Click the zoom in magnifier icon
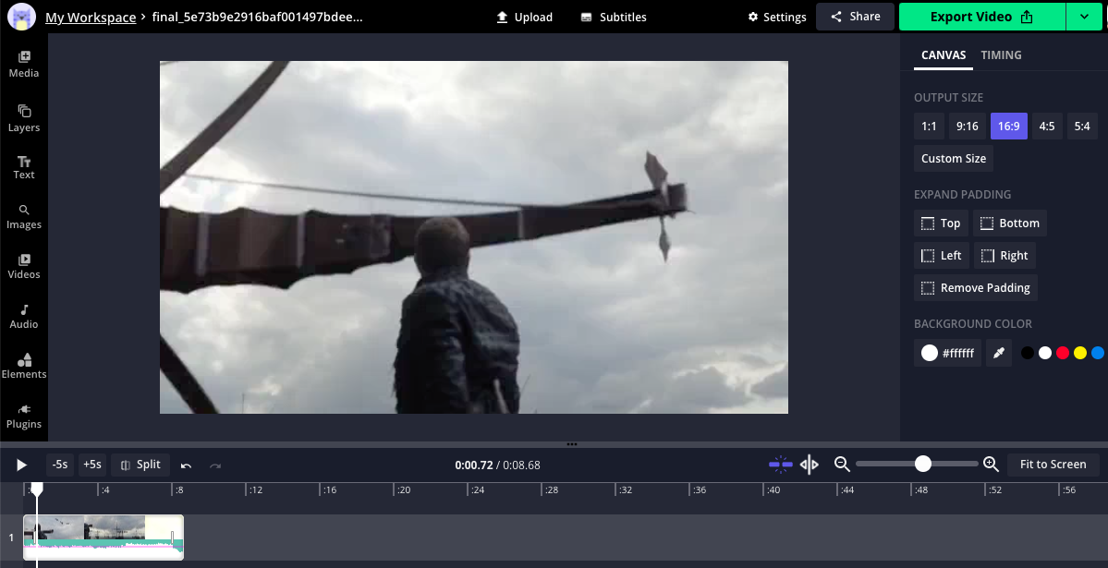1108x568 pixels. pos(991,465)
